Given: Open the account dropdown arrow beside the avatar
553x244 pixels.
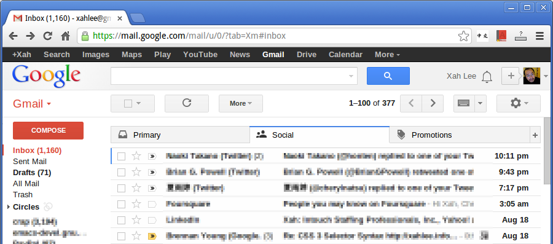Looking at the screenshot, I should click(546, 76).
